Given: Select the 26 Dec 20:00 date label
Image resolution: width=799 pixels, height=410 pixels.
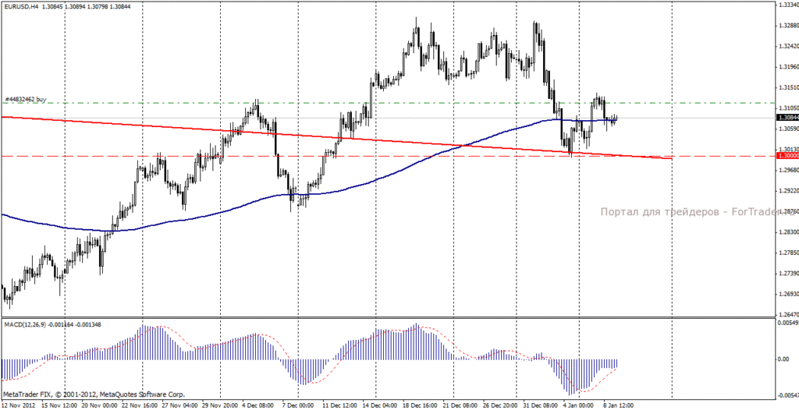Looking at the screenshot, I should pyautogui.click(x=500, y=405).
